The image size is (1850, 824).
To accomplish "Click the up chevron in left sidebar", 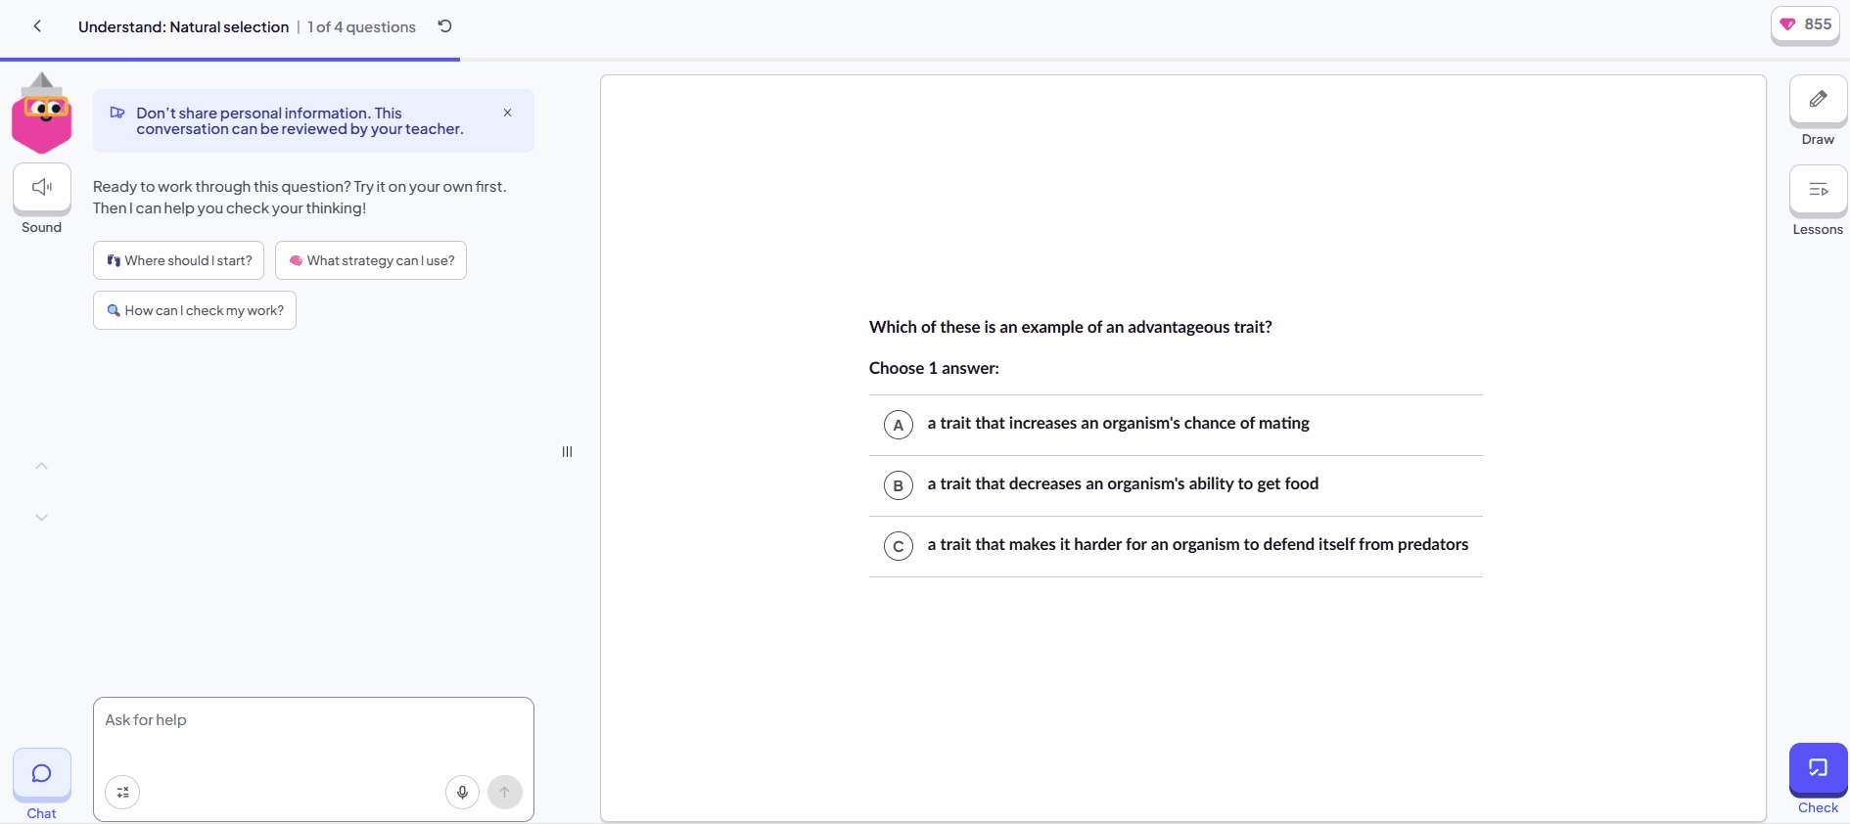I will 41,466.
